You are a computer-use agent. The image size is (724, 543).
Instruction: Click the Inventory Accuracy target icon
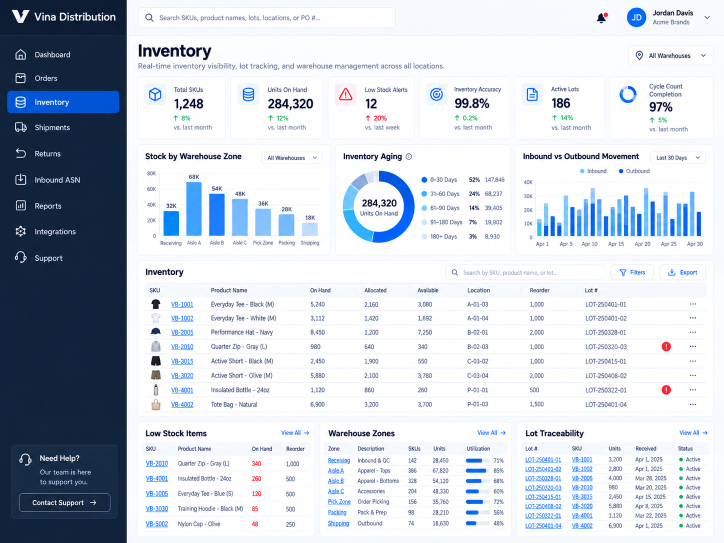(x=436, y=94)
